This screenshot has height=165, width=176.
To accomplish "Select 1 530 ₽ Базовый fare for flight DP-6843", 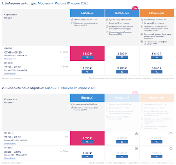I will [87, 68].
